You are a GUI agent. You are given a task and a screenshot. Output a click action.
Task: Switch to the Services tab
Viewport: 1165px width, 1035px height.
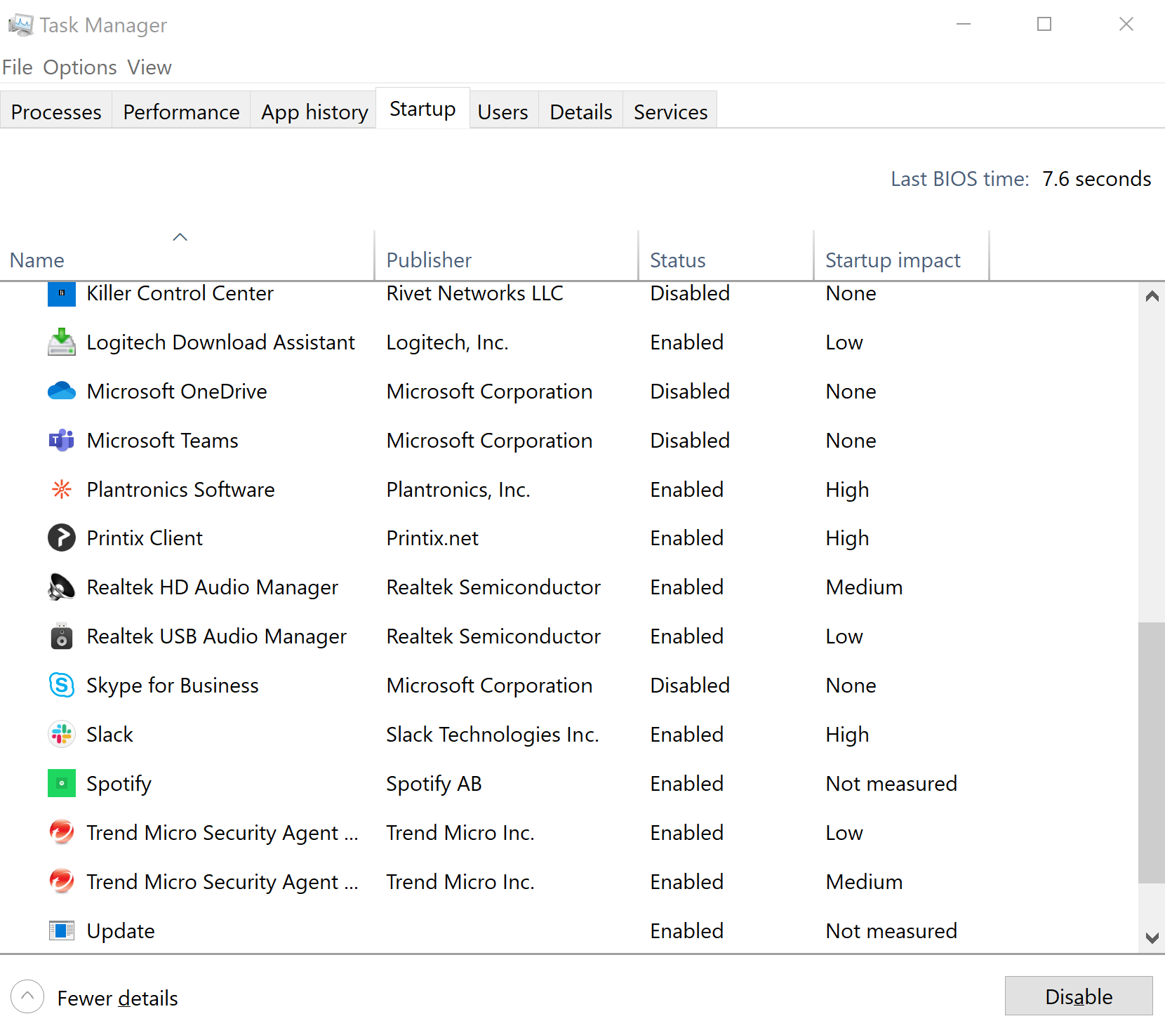tap(670, 112)
